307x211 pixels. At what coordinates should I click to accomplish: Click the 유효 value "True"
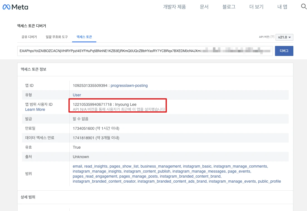pyautogui.click(x=77, y=147)
